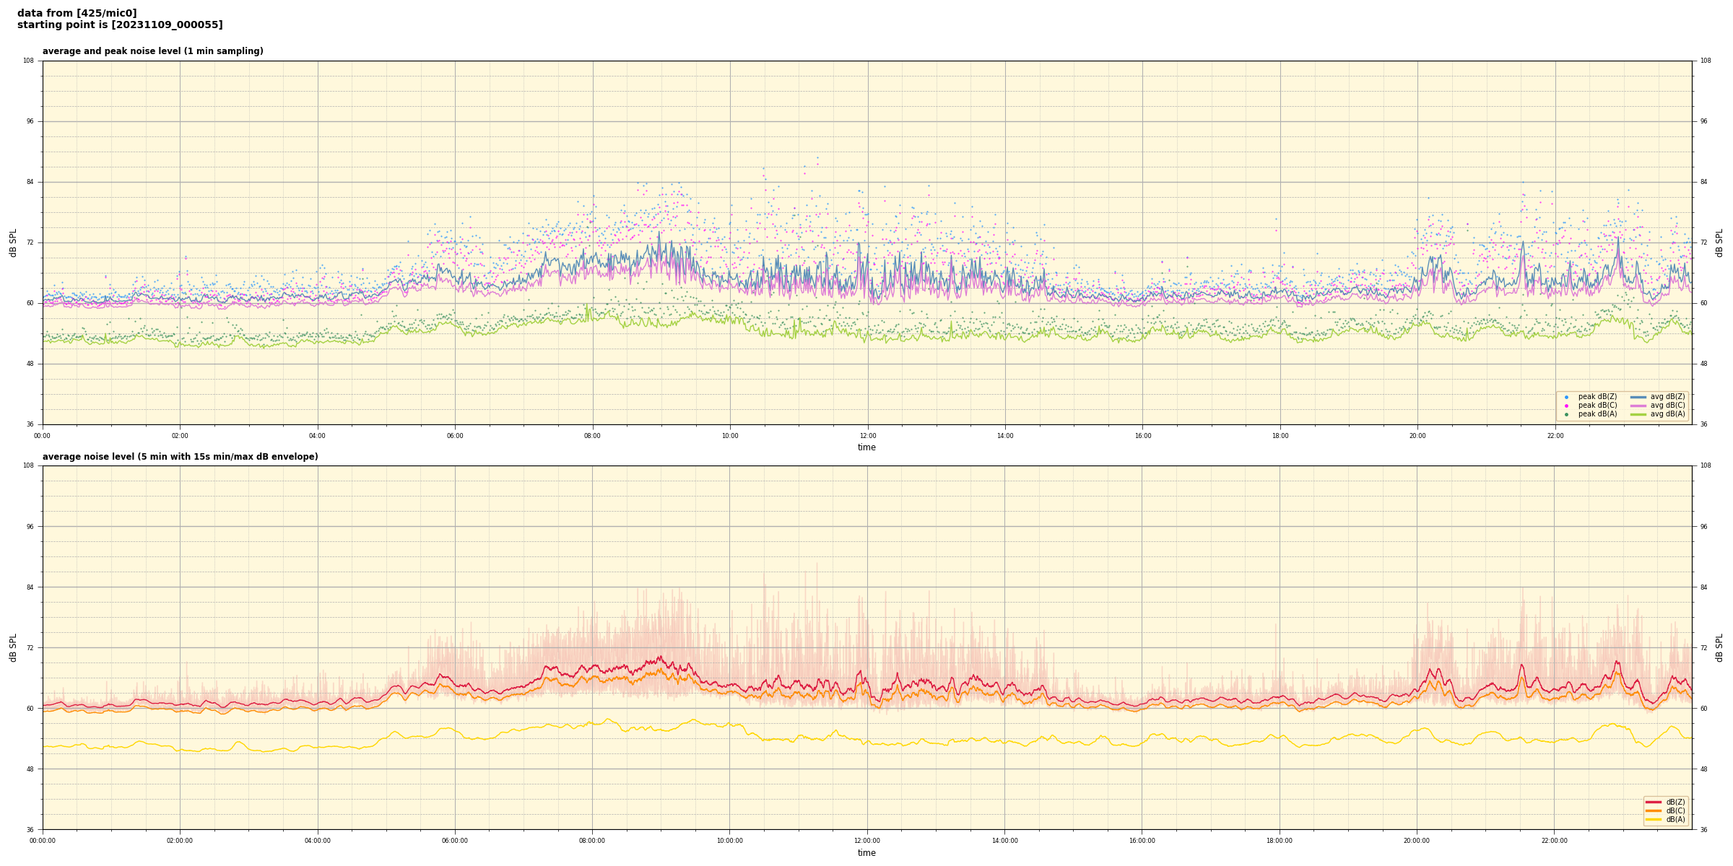Click the 'average and peak noise level' title
Viewport: 1733px width, 866px height.
[152, 51]
